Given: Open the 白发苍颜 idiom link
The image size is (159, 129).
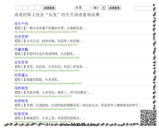Looking at the screenshot, I should coord(21,37).
